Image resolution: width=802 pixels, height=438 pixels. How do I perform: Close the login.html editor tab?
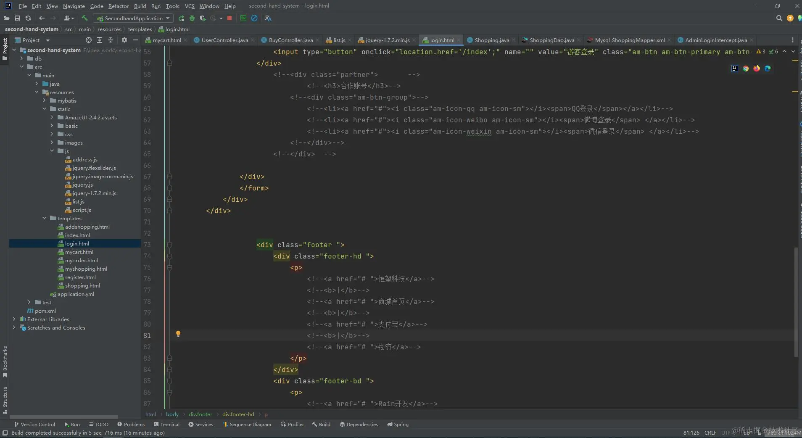coord(459,40)
